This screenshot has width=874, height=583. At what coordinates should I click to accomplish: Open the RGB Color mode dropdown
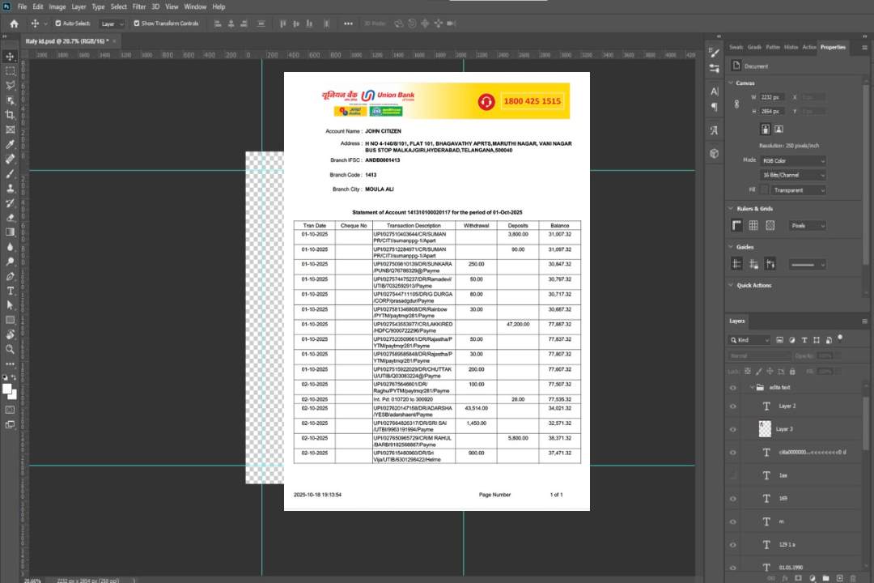click(792, 160)
